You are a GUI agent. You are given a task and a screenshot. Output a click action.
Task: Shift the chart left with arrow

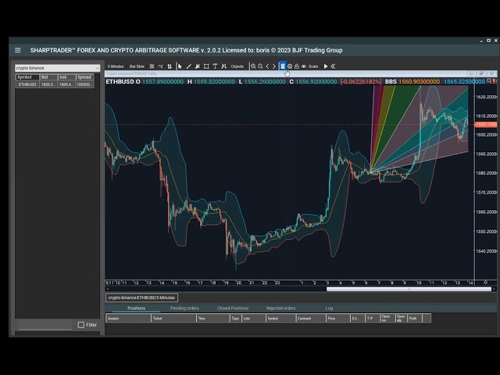[x=267, y=66]
